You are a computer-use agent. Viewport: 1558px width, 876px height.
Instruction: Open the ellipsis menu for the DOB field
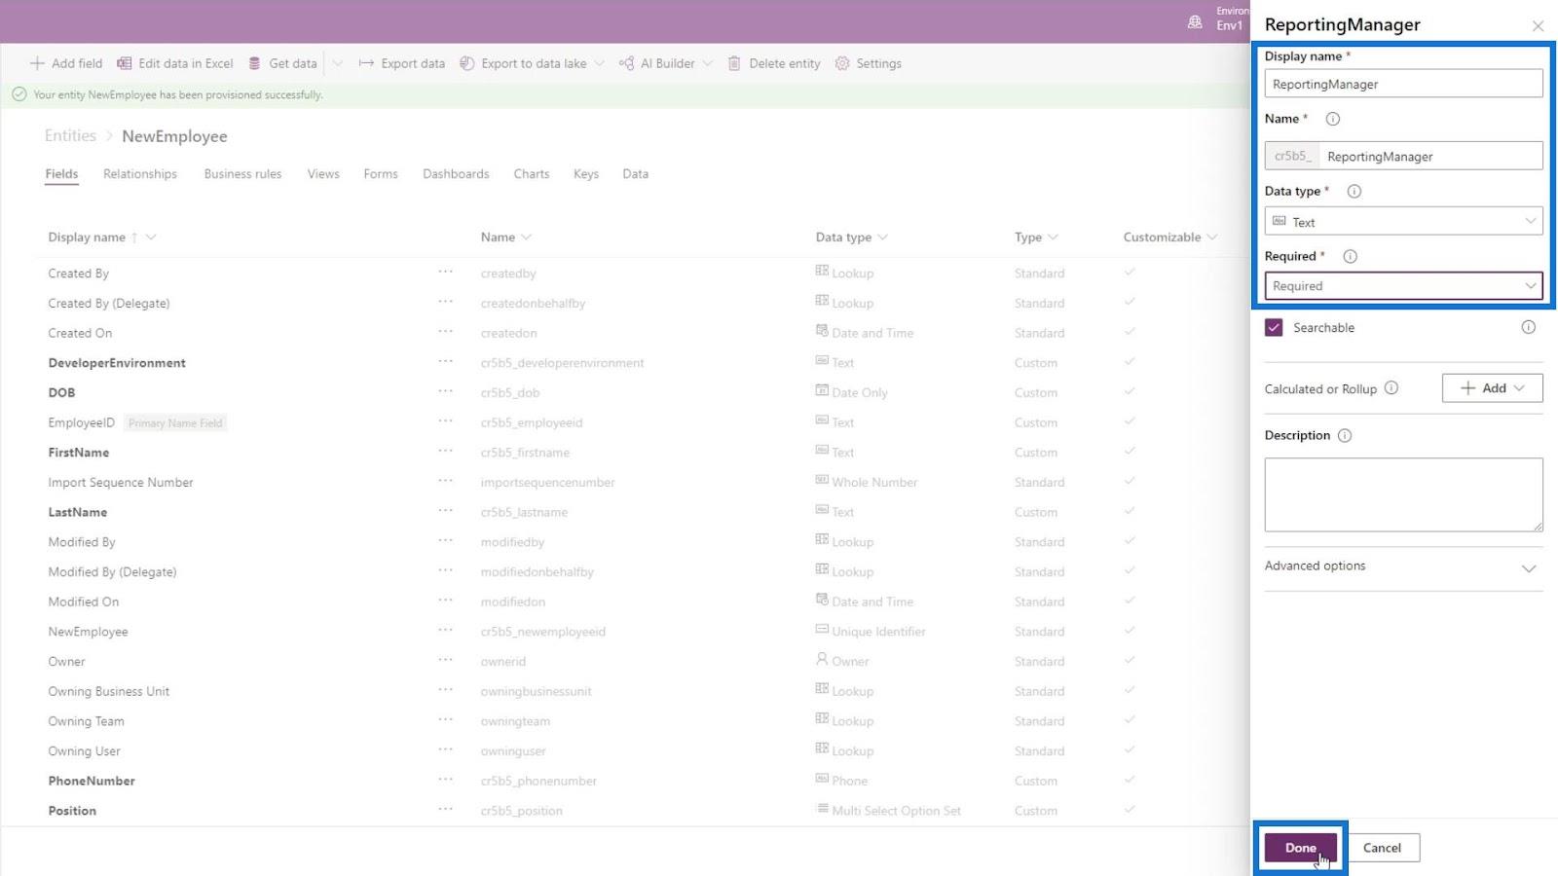445,391
